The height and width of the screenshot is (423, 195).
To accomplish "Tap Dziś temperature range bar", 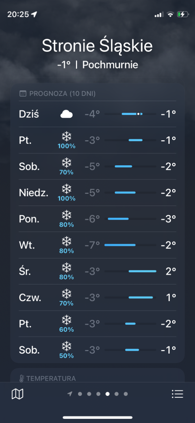I will point(130,114).
